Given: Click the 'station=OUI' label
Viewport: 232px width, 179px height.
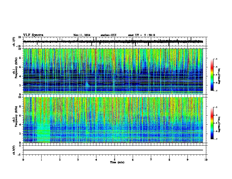Looking at the screenshot, I should point(108,35).
